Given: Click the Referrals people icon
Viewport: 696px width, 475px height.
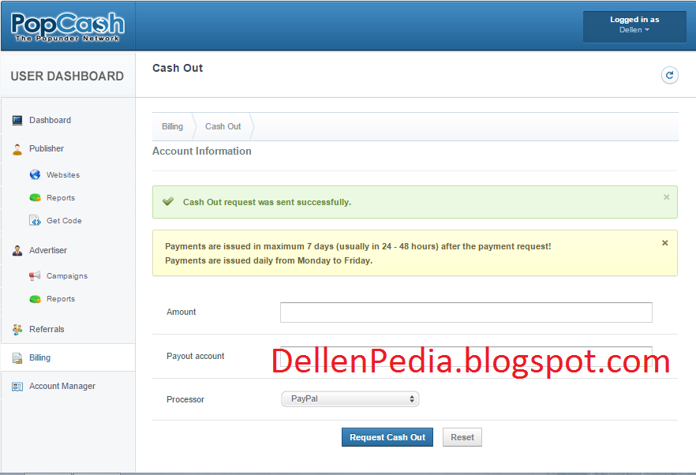Looking at the screenshot, I should (x=17, y=329).
